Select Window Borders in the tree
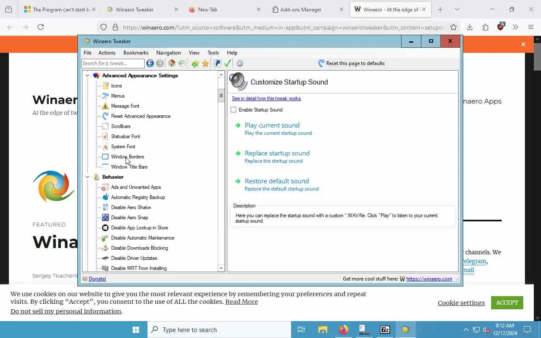The height and width of the screenshot is (338, 541). coord(127,157)
